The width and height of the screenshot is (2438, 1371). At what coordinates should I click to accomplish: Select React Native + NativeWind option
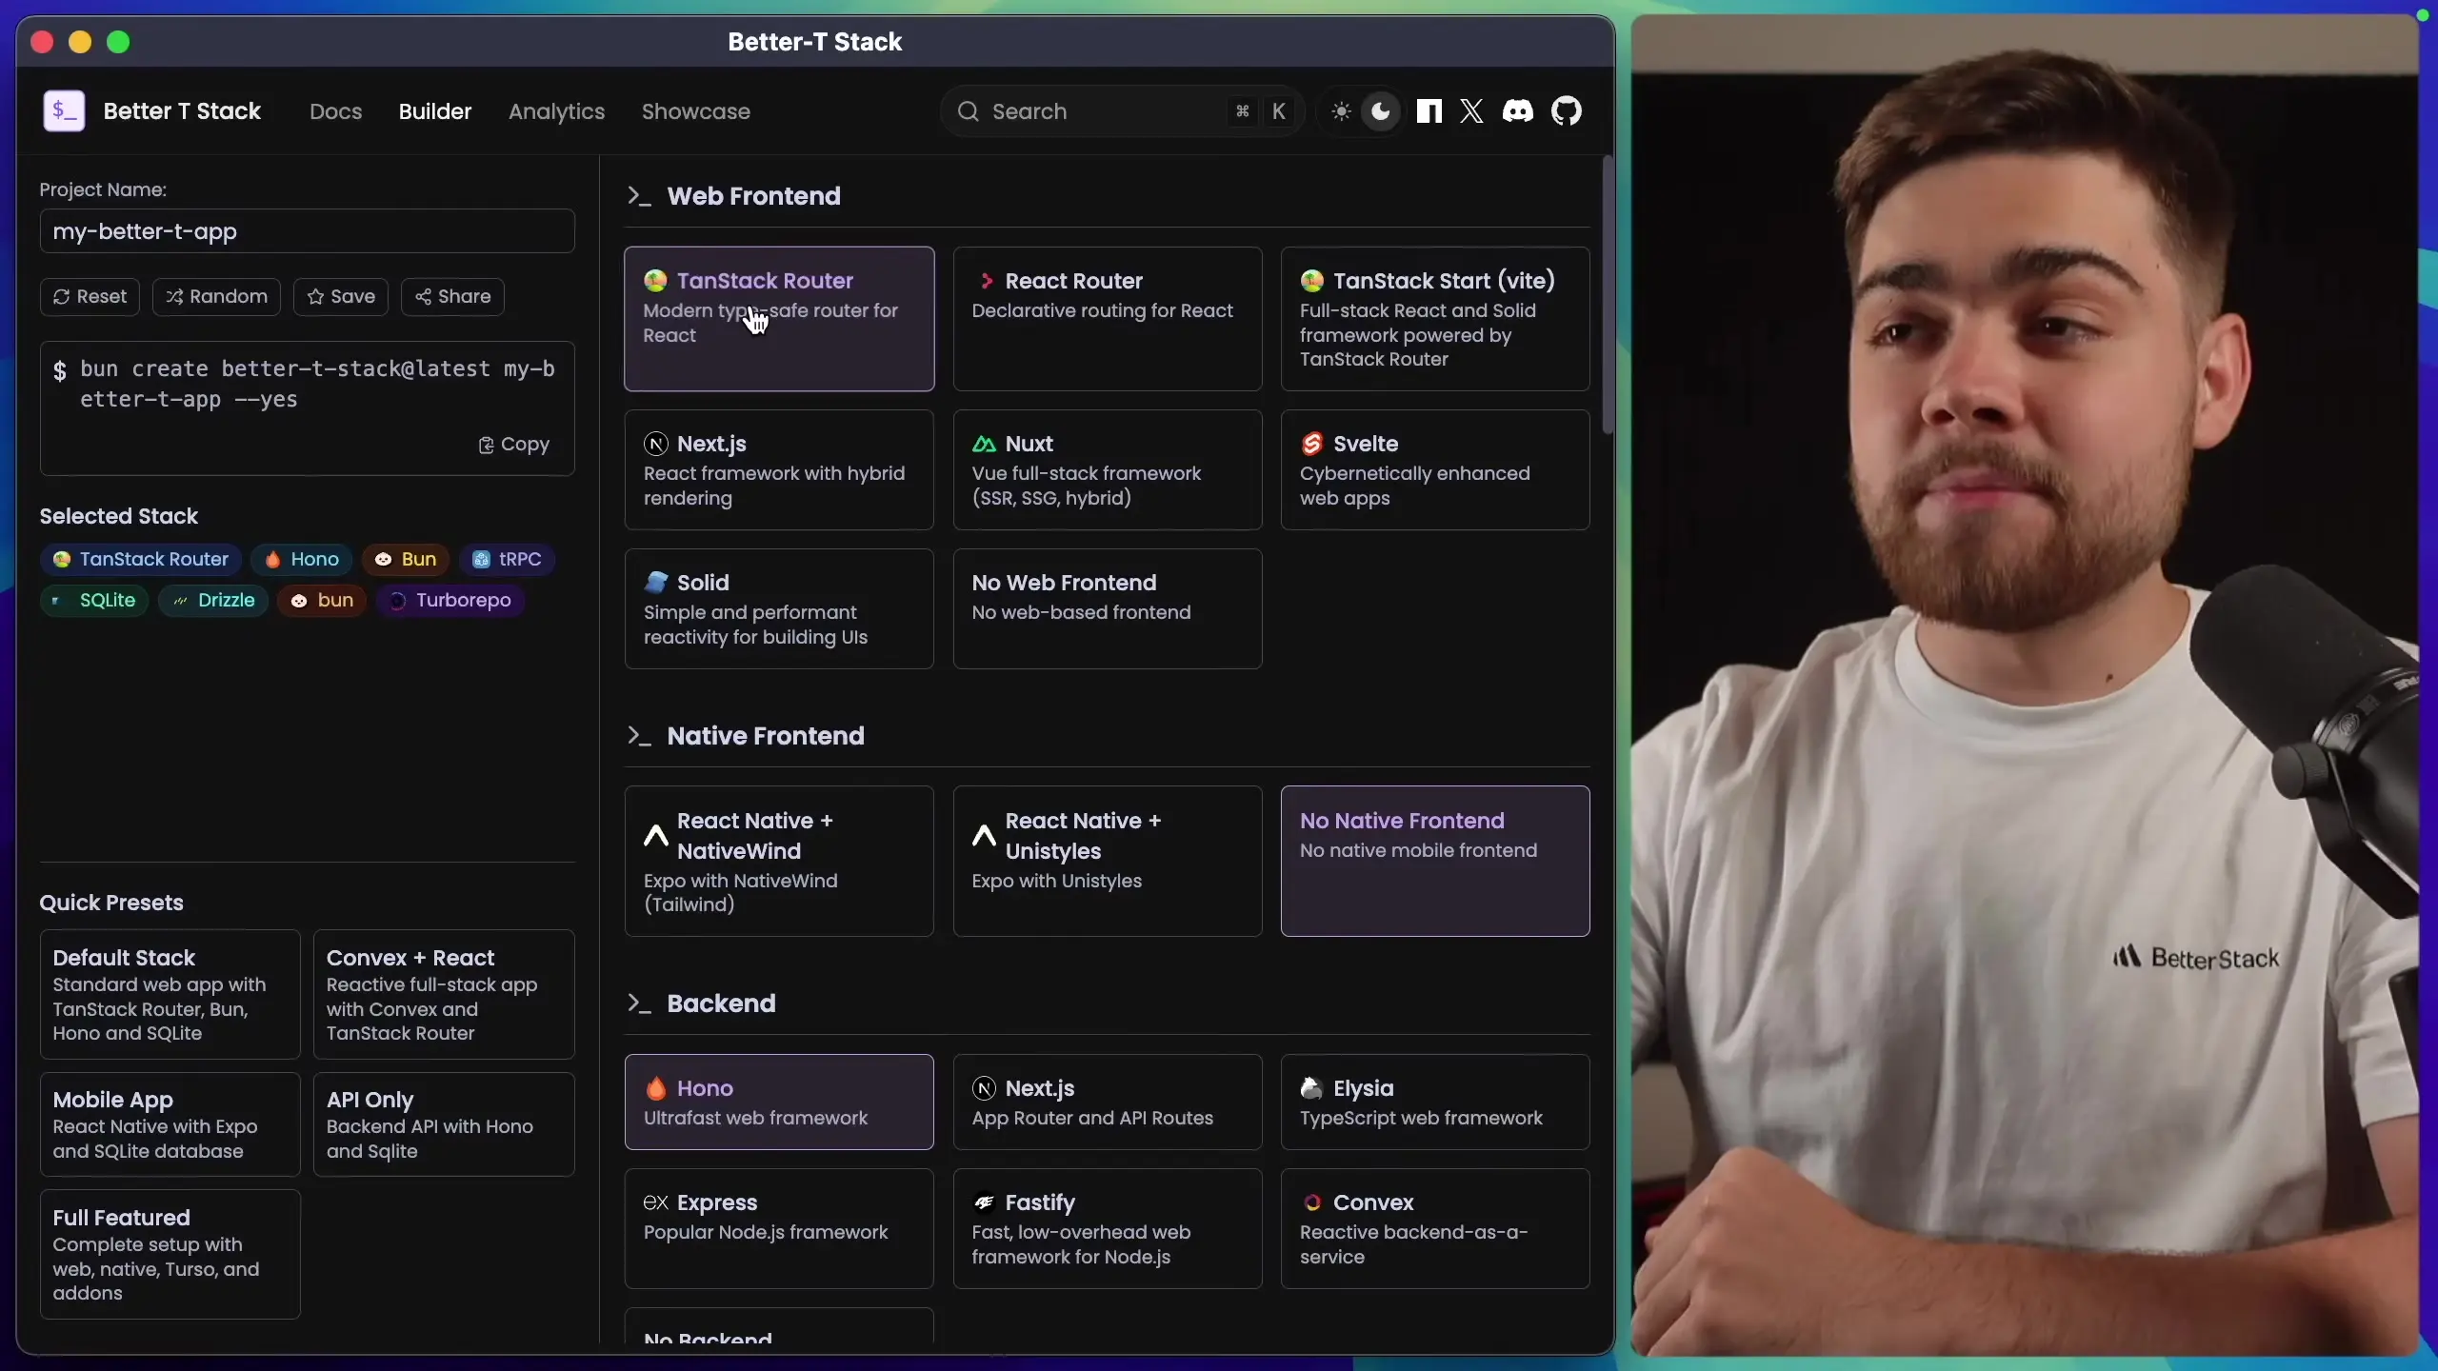coord(779,862)
